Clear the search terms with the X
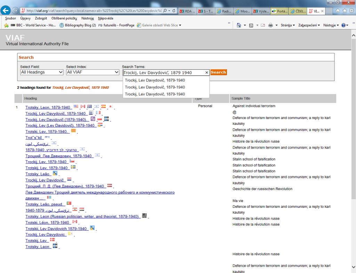The height and width of the screenshot is (273, 356). tap(207, 72)
